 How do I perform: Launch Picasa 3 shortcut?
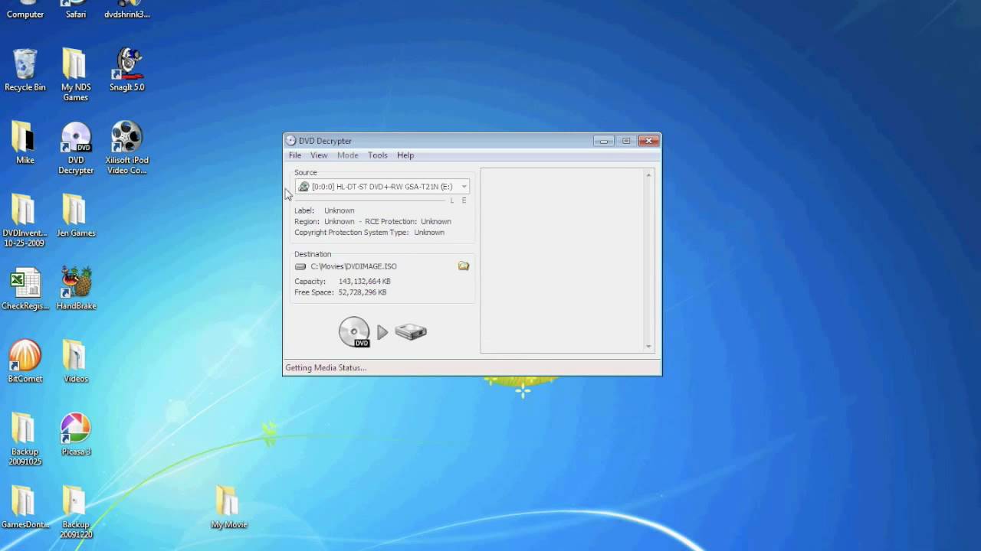pos(76,435)
